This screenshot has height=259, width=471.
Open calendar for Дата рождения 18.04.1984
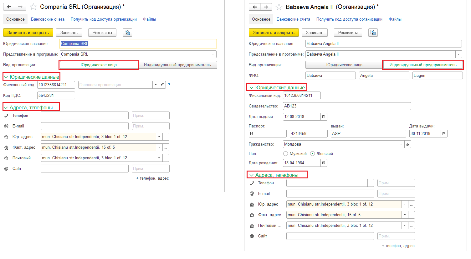click(324, 163)
